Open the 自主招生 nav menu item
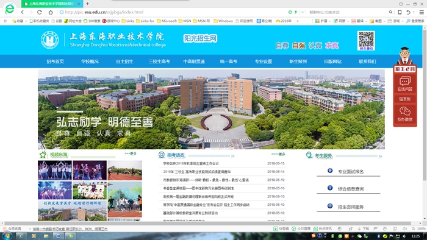This screenshot has height=240, width=427. tap(124, 62)
